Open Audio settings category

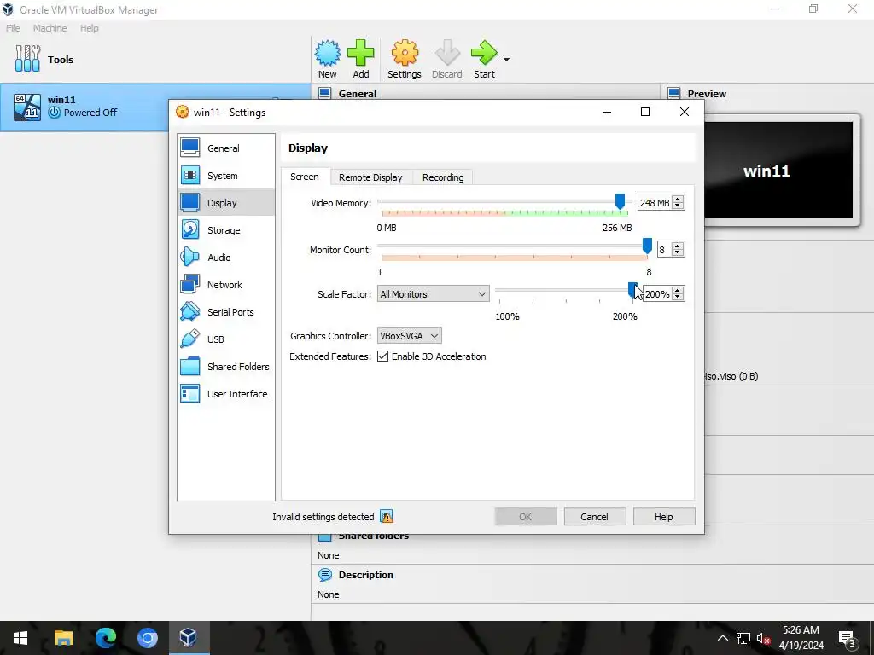[226, 258]
